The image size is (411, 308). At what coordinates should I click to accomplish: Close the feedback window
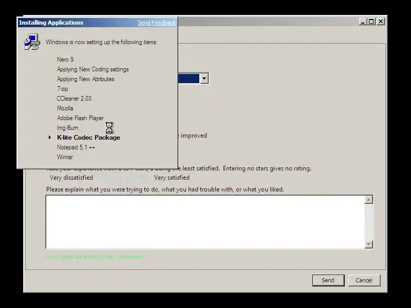point(381,22)
